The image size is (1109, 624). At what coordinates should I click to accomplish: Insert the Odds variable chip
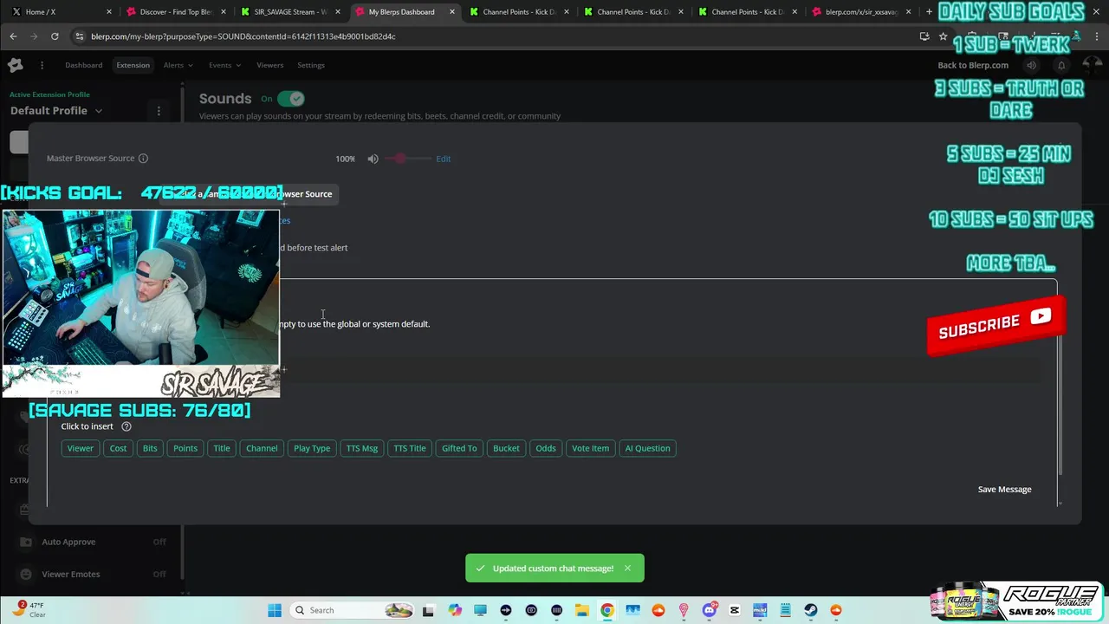(x=546, y=448)
